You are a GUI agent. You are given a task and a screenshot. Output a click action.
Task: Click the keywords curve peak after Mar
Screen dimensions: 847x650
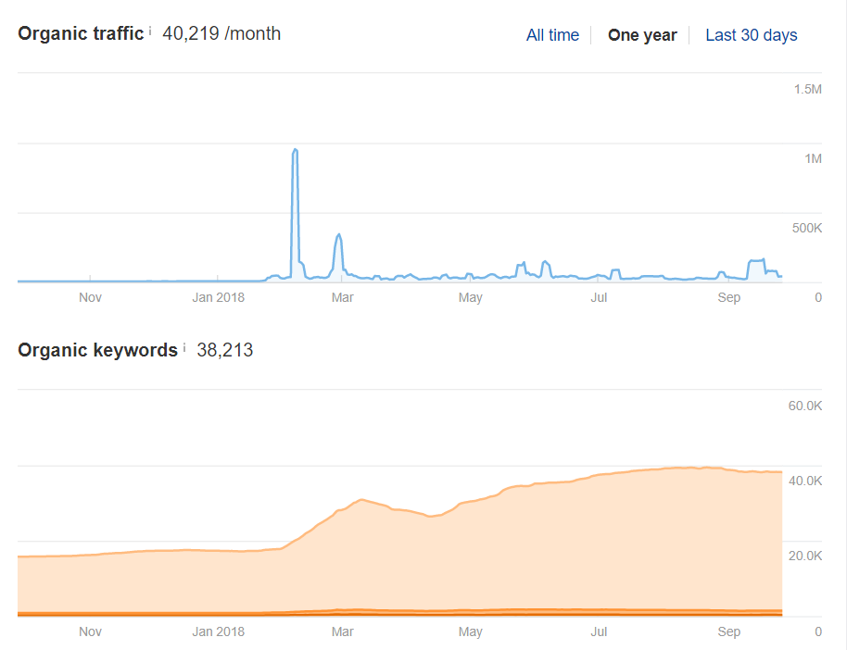click(x=362, y=500)
